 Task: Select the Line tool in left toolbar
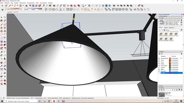[1, 25]
